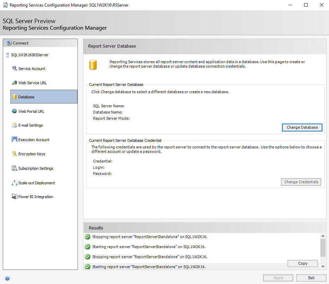Open the Database page in sidebar
Viewport: 329px width, 284px height.
pyautogui.click(x=44, y=97)
